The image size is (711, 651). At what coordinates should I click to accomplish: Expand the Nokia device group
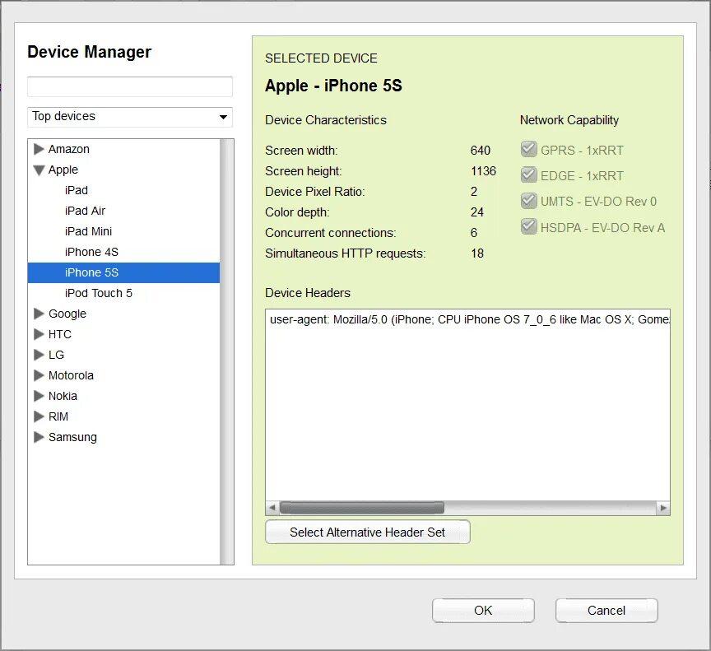[39, 396]
